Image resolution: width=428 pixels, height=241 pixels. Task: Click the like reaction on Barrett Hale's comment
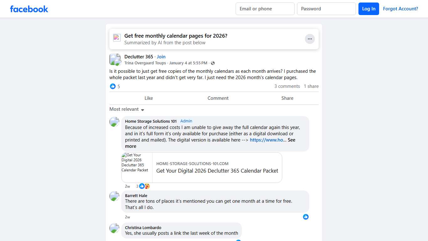coord(306,217)
